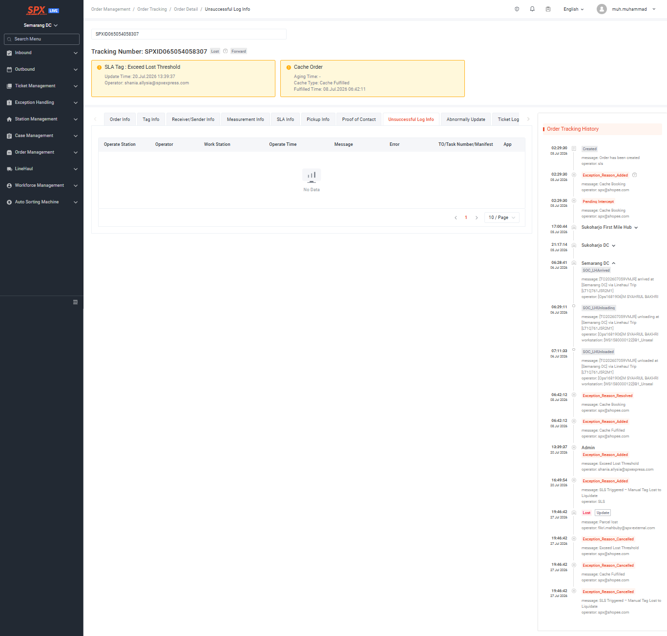
Task: Click the info shield icon in header
Action: coord(517,9)
